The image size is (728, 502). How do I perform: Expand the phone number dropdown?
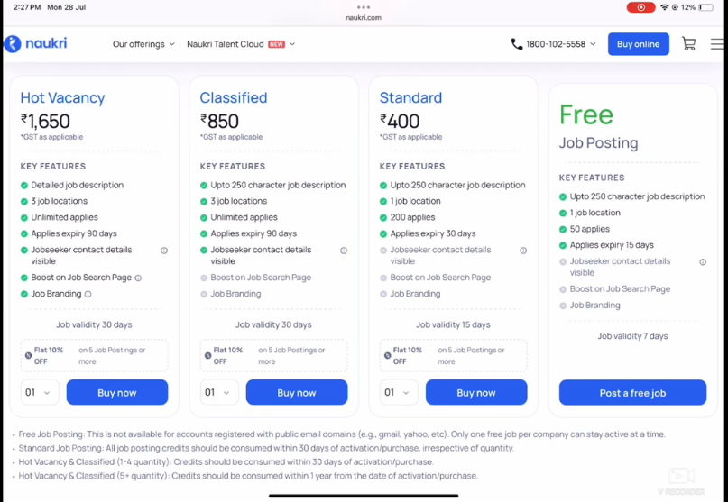[x=593, y=44]
